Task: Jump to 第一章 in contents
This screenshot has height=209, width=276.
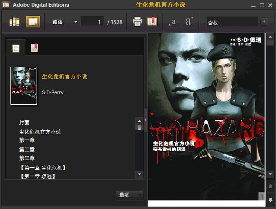Action: [x=27, y=140]
